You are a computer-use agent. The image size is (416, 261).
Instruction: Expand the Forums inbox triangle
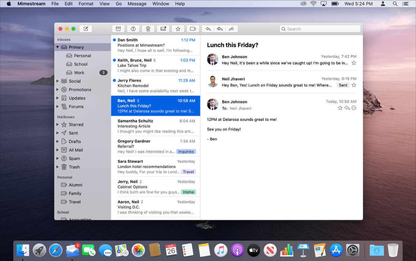coord(58,107)
